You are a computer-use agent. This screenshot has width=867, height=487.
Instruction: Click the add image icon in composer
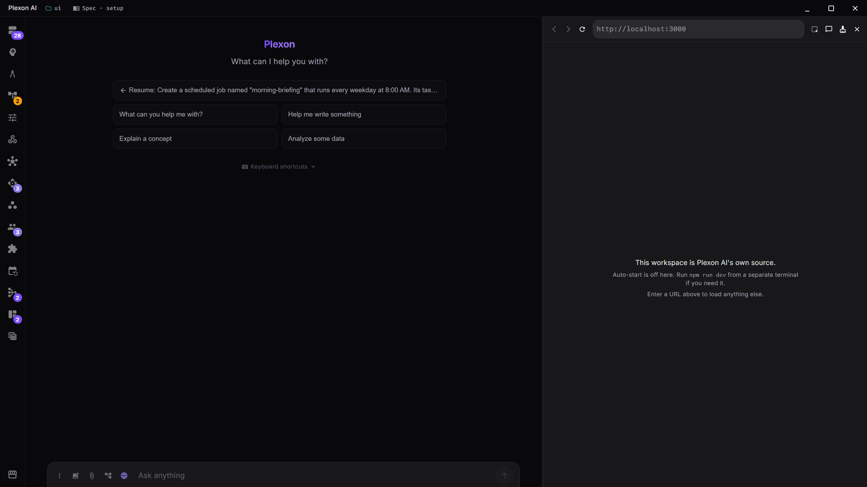point(76,476)
